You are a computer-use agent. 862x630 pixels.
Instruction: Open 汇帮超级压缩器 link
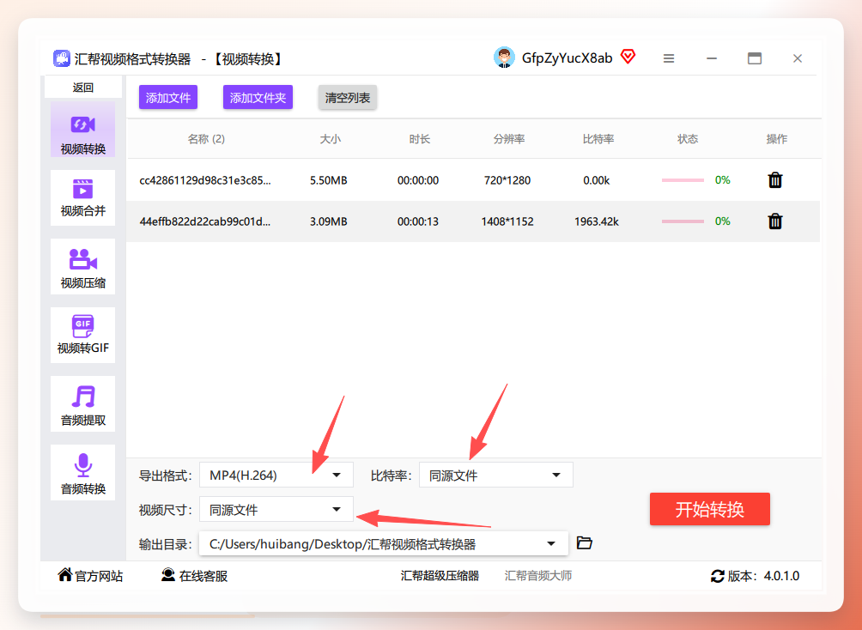[x=440, y=576]
